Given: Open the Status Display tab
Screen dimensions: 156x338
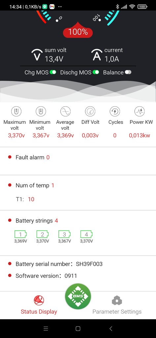Looking at the screenshot, I should click(x=39, y=305).
